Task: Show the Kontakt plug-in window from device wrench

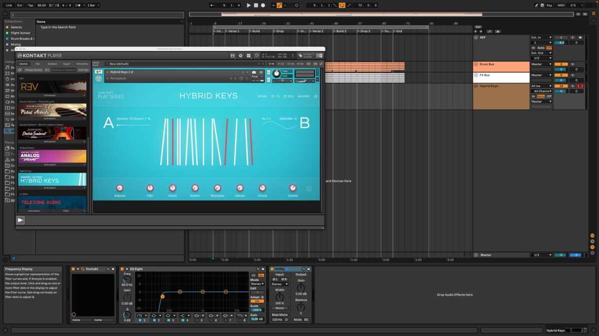Action: point(83,269)
